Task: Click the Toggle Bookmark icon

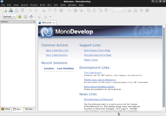Action: coord(89,10)
